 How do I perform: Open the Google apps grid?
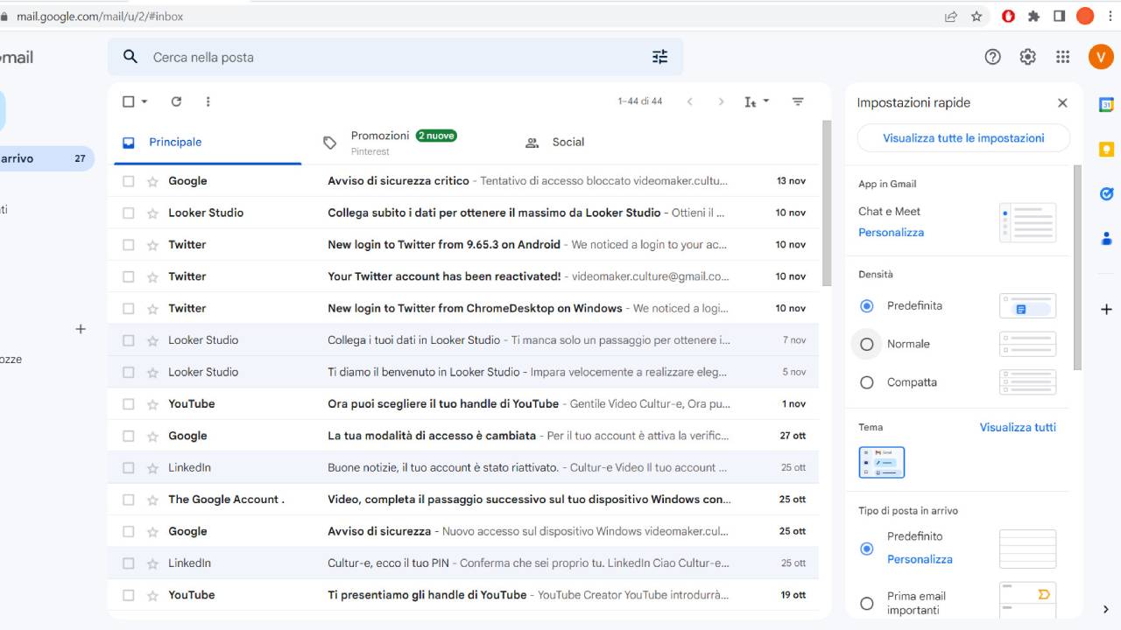tap(1062, 57)
